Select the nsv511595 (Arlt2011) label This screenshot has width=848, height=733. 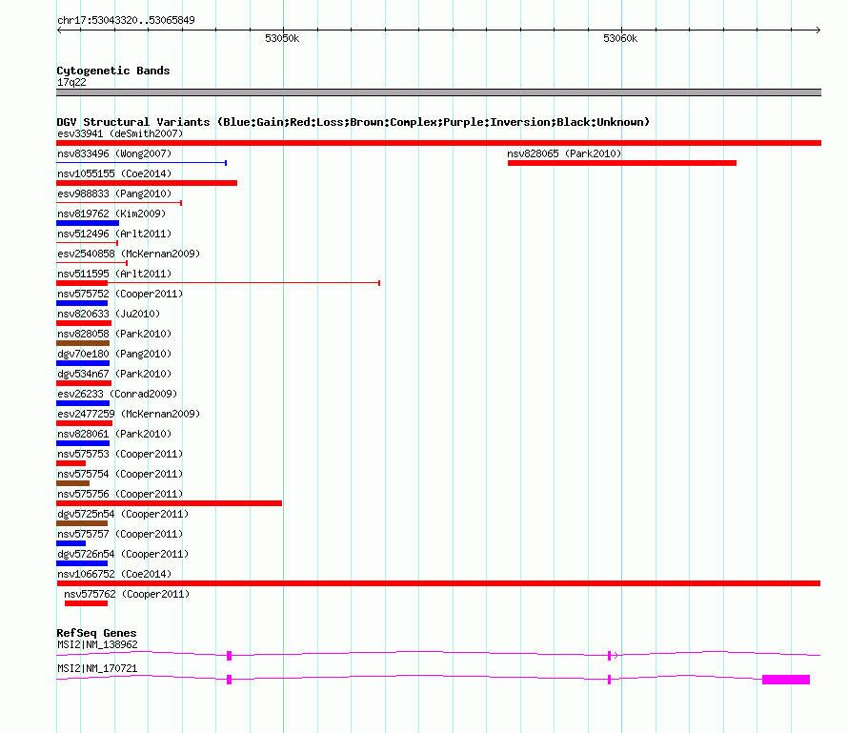(114, 274)
